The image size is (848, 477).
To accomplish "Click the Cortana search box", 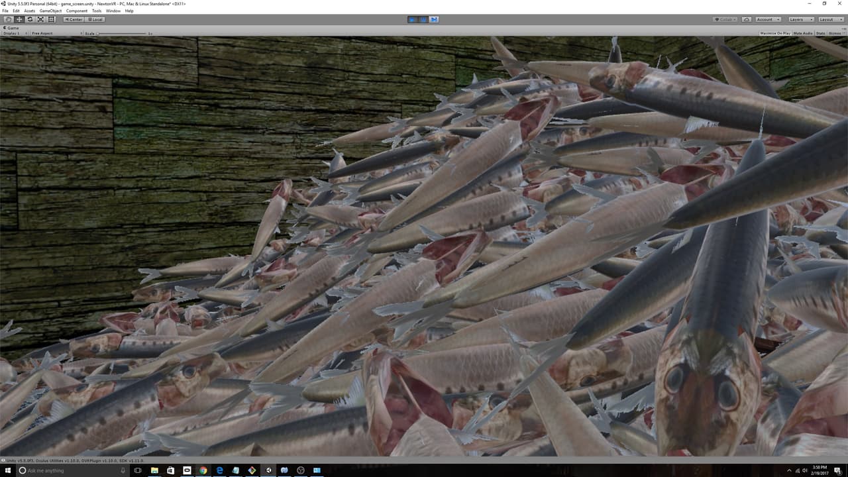I will [73, 470].
